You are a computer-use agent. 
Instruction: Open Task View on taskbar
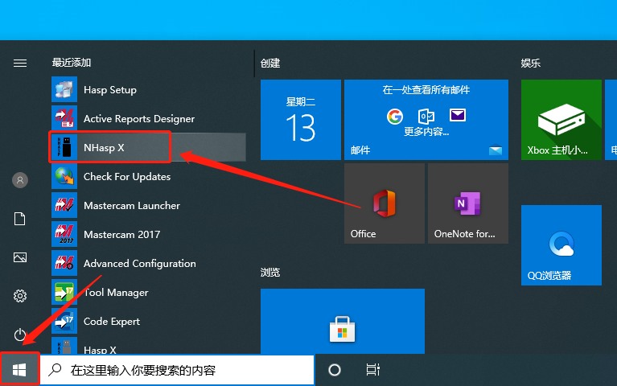(x=372, y=369)
